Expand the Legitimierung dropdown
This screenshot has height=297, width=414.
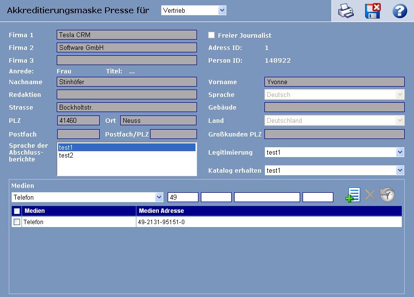[x=334, y=153]
